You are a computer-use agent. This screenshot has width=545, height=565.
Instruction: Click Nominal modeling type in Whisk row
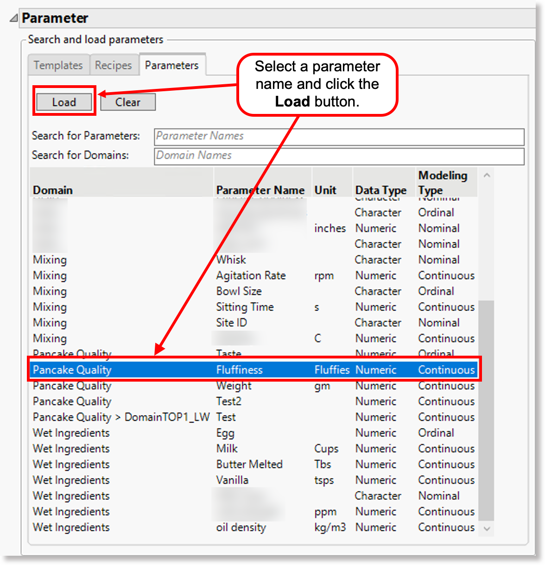[439, 260]
